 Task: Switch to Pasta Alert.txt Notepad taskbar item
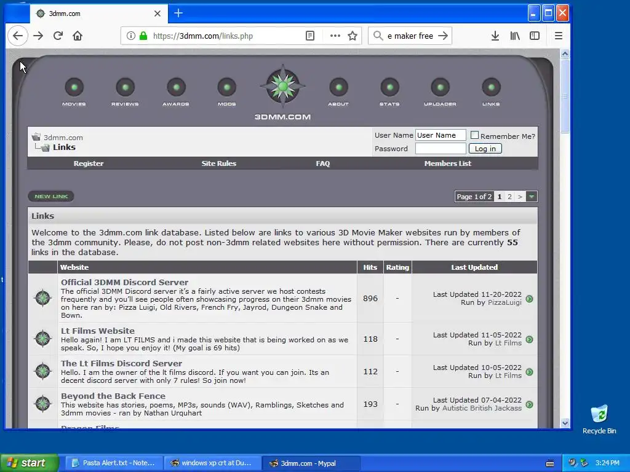(114, 463)
